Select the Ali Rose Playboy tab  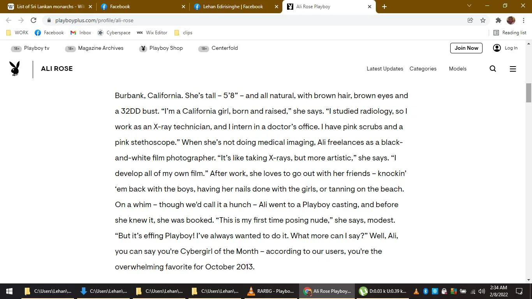329,7
